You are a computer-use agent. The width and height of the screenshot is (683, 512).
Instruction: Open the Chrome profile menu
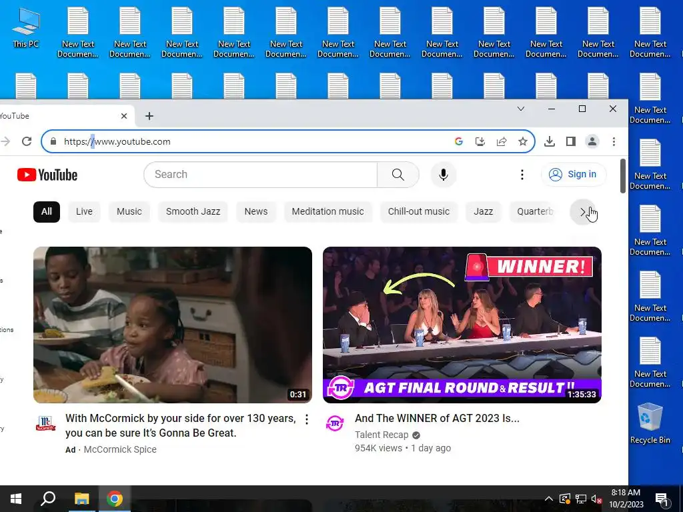tap(592, 141)
